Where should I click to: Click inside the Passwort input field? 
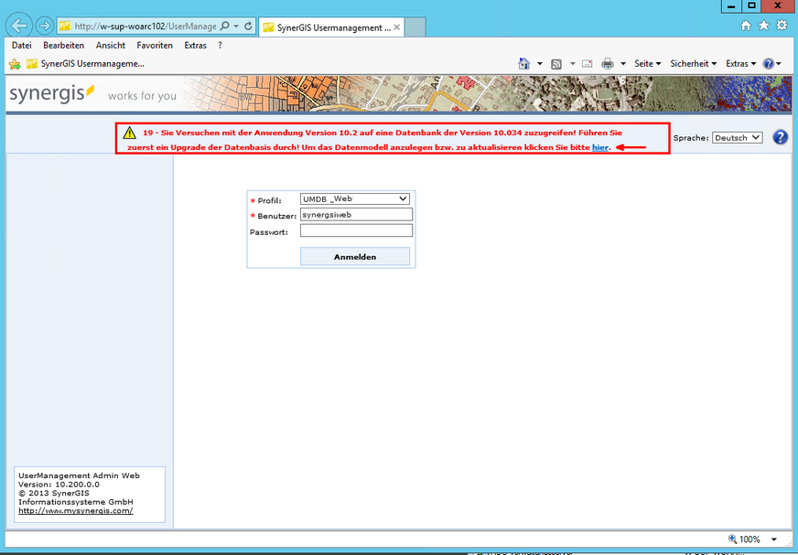coord(355,229)
